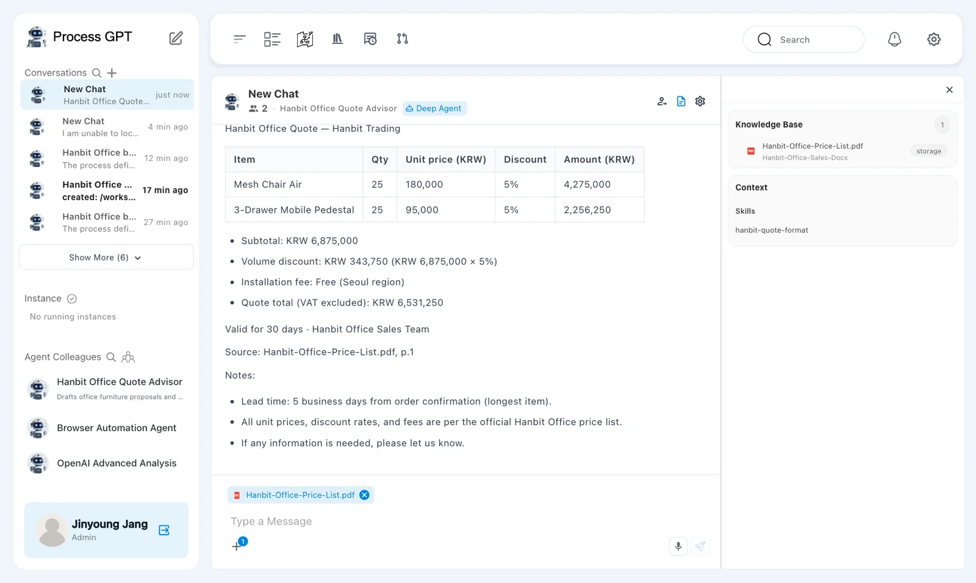Open the New Chat conversation from 4 min ago
This screenshot has height=583, width=976.
107,127
